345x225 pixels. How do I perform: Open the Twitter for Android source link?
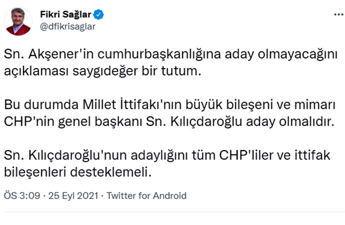point(146,195)
